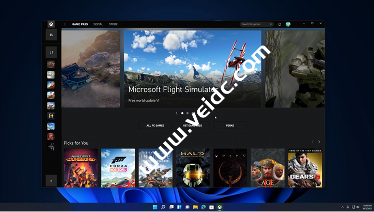This screenshot has height=212, width=374.
Task: Open the airplane Flight Simulator sidebar icon
Action: (51, 126)
